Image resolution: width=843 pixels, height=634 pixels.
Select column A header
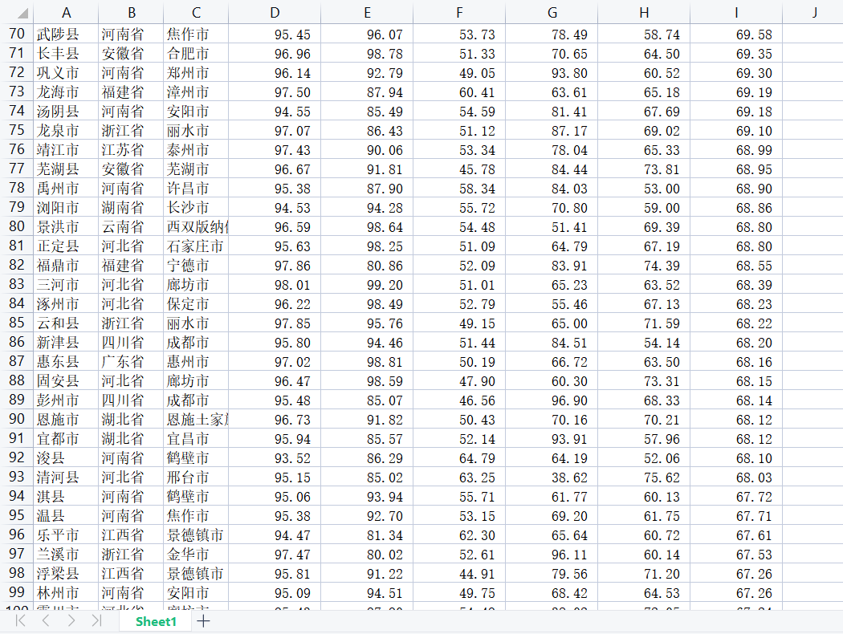point(66,13)
